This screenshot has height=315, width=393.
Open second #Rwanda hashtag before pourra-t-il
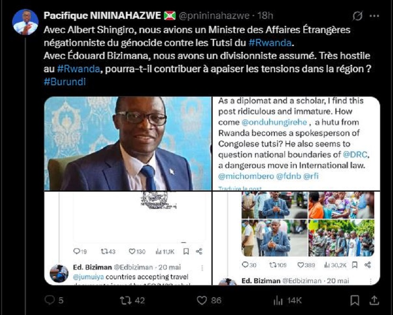(x=79, y=69)
